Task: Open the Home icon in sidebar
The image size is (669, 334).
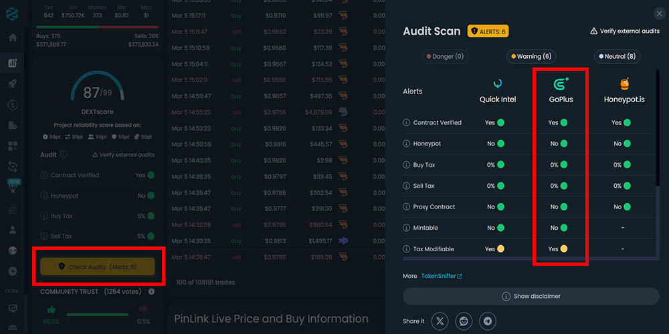Action: (x=13, y=37)
